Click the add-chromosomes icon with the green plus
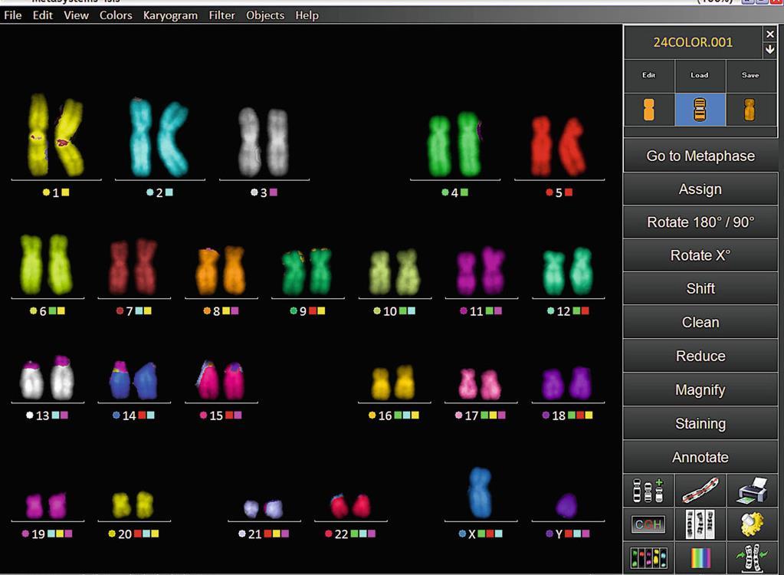784x575 pixels. (648, 491)
